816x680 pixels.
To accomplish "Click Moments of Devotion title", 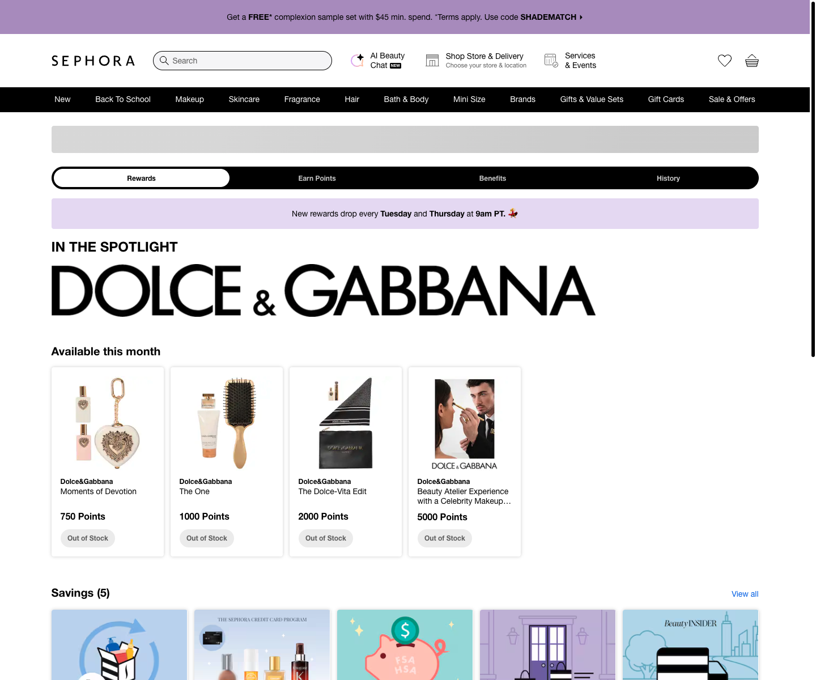I will (x=99, y=491).
